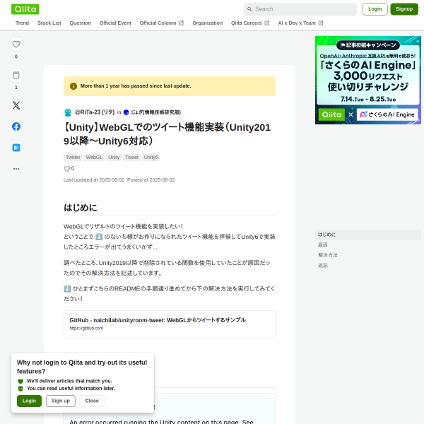Click the search magnifier icon
The image size is (424, 424).
[x=249, y=9]
